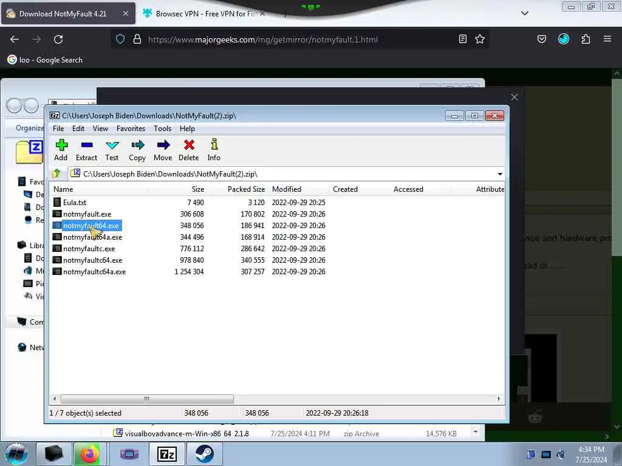Open Windows Start button
Viewport: 622px width, 466px height.
click(16, 454)
